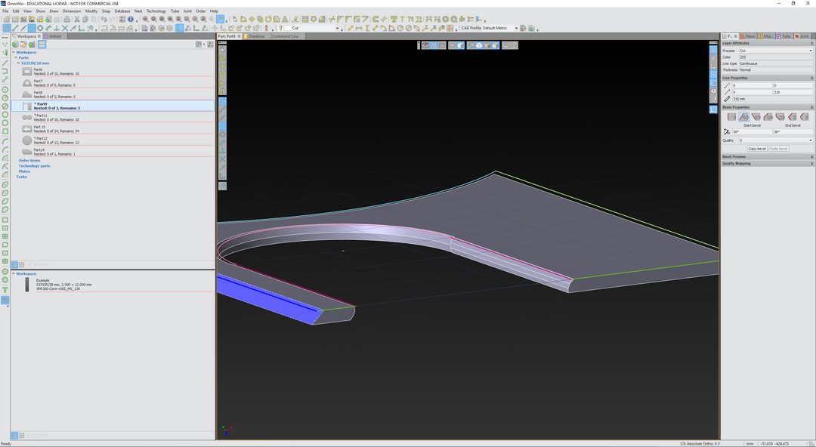Click the first green workspace icon
The height and width of the screenshot is (447, 816).
click(x=15, y=45)
